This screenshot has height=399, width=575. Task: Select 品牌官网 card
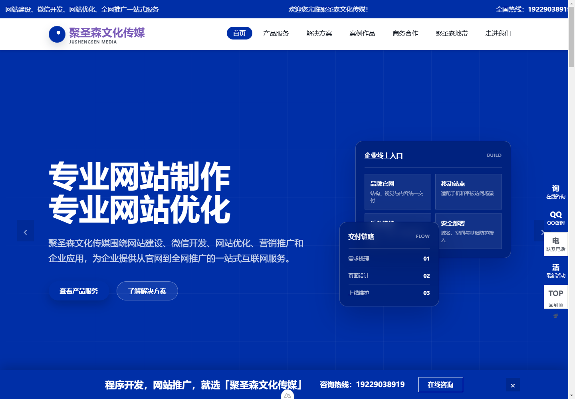tap(398, 192)
